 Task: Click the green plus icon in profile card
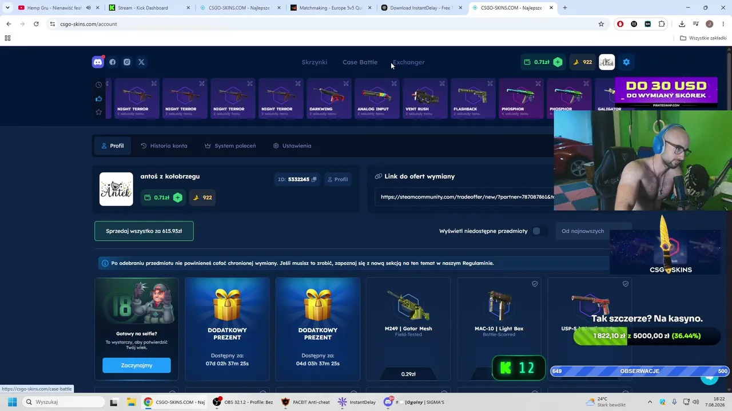[x=178, y=198]
